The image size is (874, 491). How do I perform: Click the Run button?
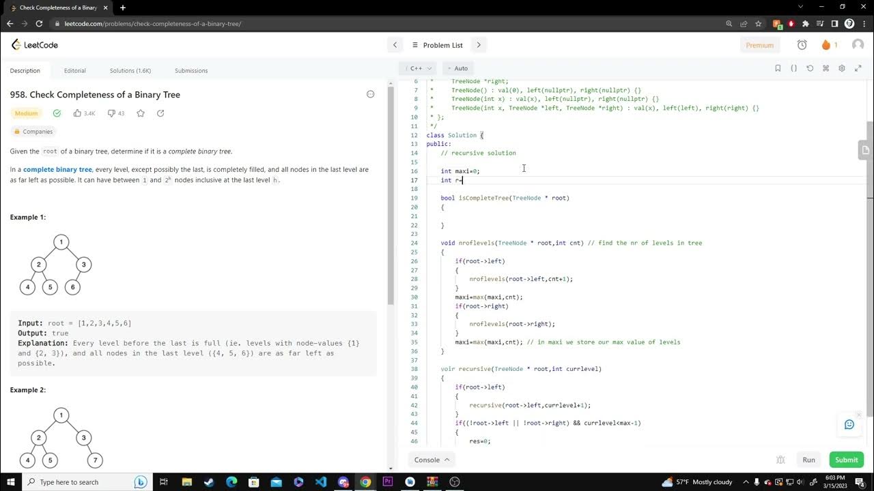[808, 460]
